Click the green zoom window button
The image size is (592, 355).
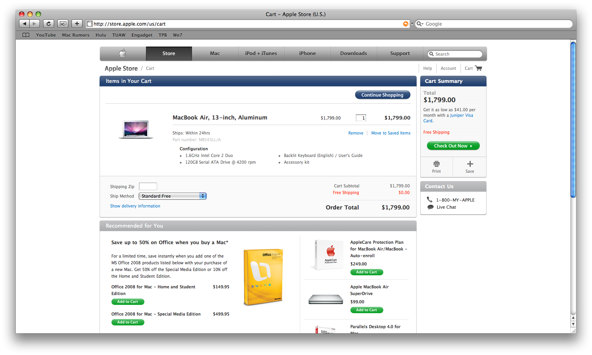tap(38, 14)
